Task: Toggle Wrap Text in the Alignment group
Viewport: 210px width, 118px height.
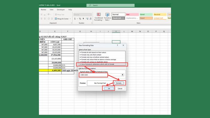Action: [x=60, y=14]
